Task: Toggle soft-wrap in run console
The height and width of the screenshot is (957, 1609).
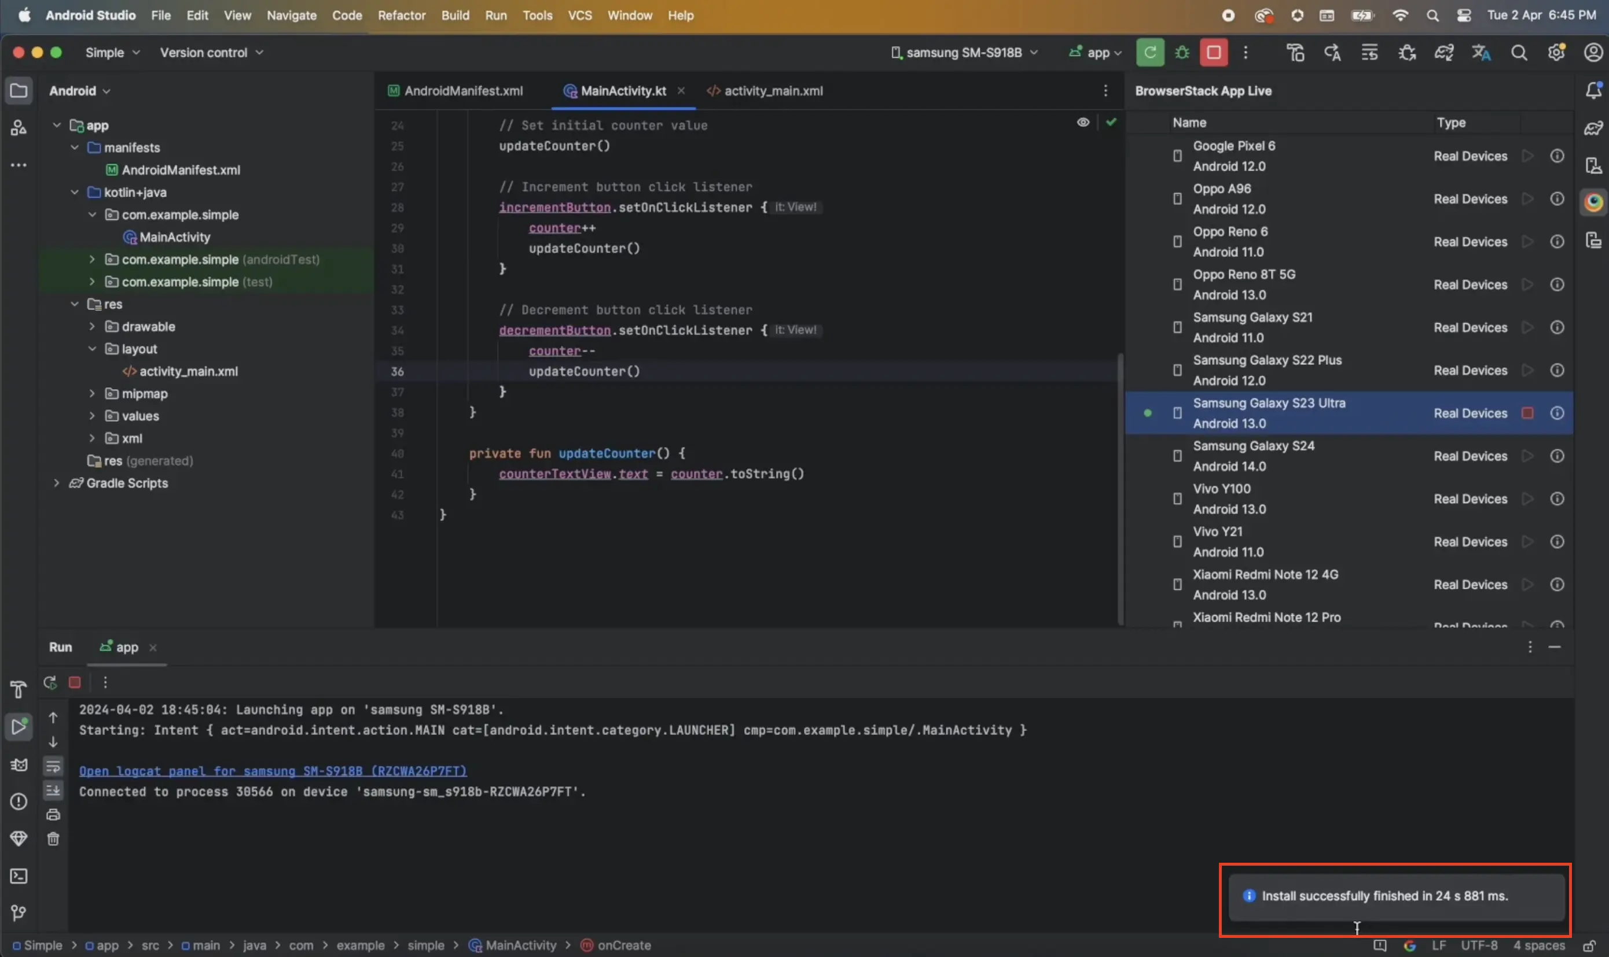Action: (x=53, y=766)
